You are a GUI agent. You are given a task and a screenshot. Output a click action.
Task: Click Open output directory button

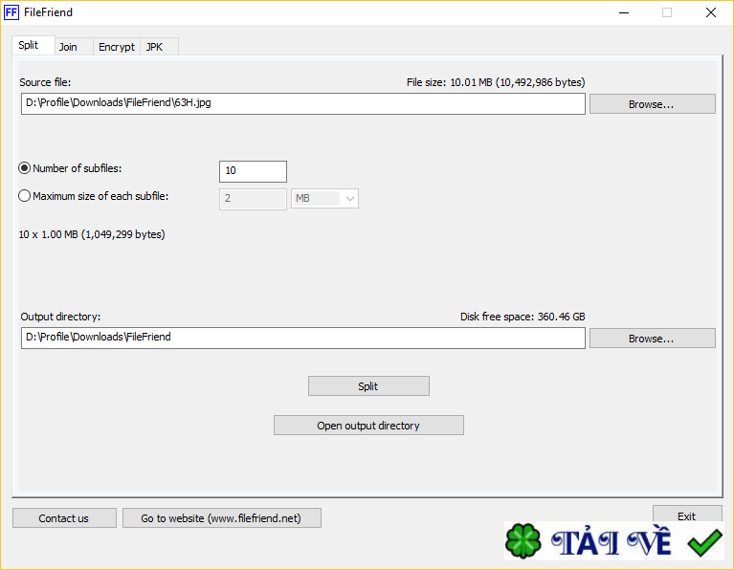368,426
